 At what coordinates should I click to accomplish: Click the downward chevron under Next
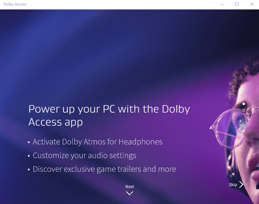(x=129, y=193)
